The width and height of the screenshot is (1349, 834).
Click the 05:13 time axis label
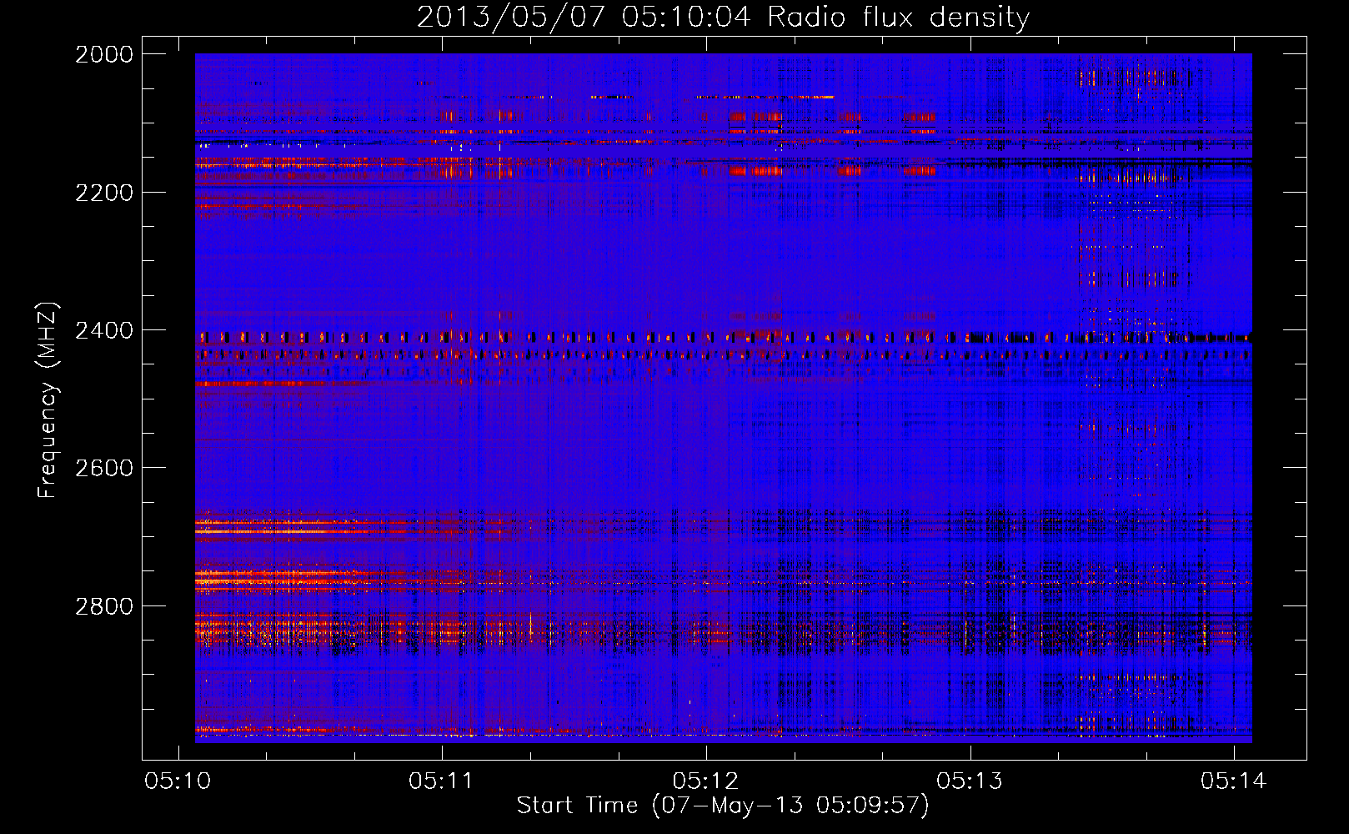tap(970, 781)
